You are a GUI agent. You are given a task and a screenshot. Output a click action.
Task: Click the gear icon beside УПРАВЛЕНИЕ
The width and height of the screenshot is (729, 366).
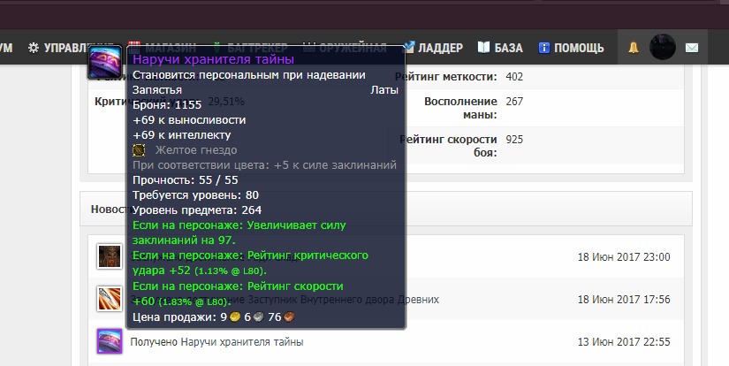[34, 48]
